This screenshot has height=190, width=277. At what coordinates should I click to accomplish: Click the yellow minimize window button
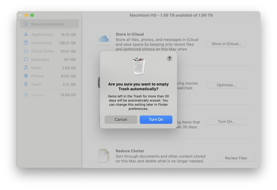[x=26, y=15]
